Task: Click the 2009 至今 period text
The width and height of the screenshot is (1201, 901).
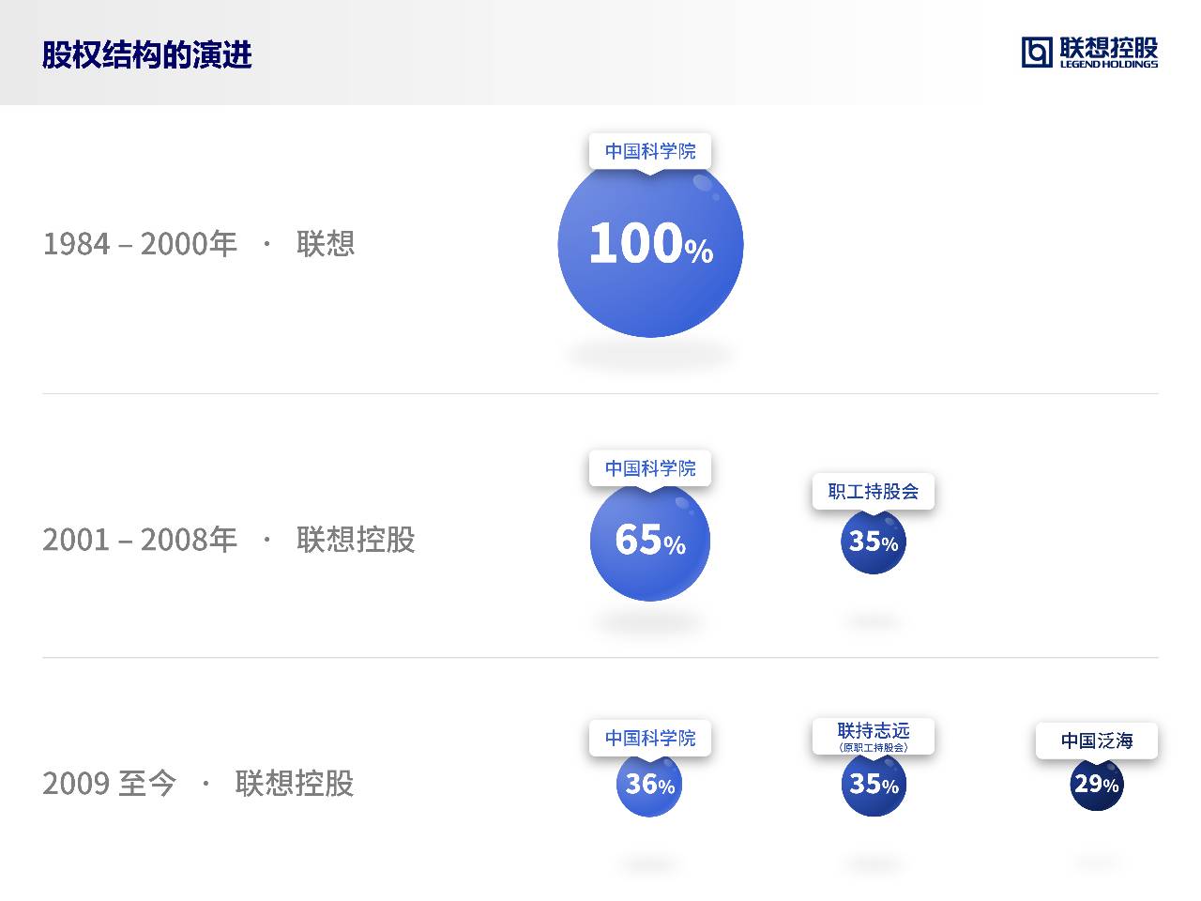Action: click(x=109, y=783)
